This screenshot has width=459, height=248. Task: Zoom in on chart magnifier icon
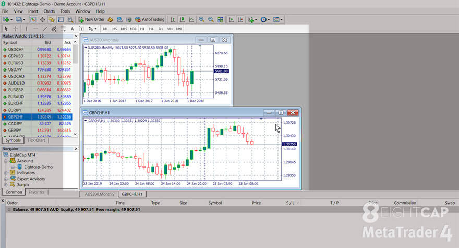[202, 20]
